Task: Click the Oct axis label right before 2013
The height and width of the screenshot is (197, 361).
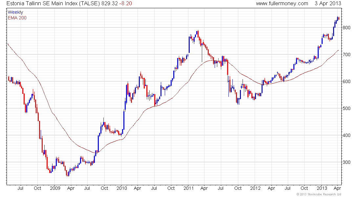Action: pos(304,188)
